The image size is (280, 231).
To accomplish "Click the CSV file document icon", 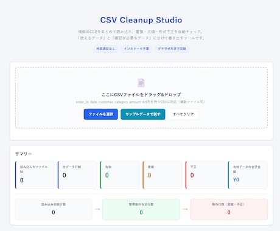I will [141, 83].
